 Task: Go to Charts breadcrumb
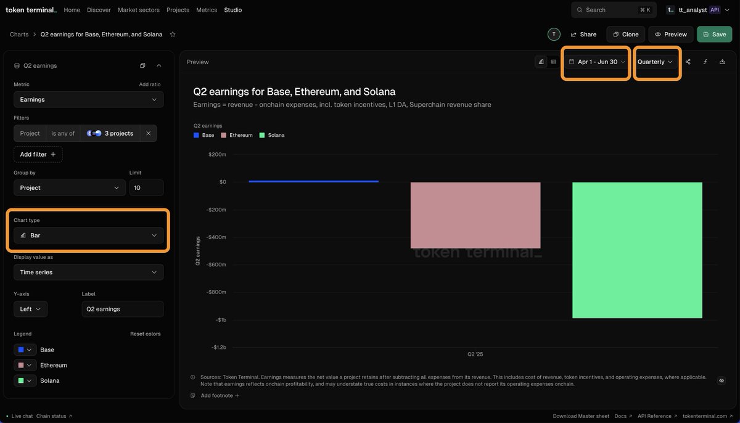click(x=19, y=35)
